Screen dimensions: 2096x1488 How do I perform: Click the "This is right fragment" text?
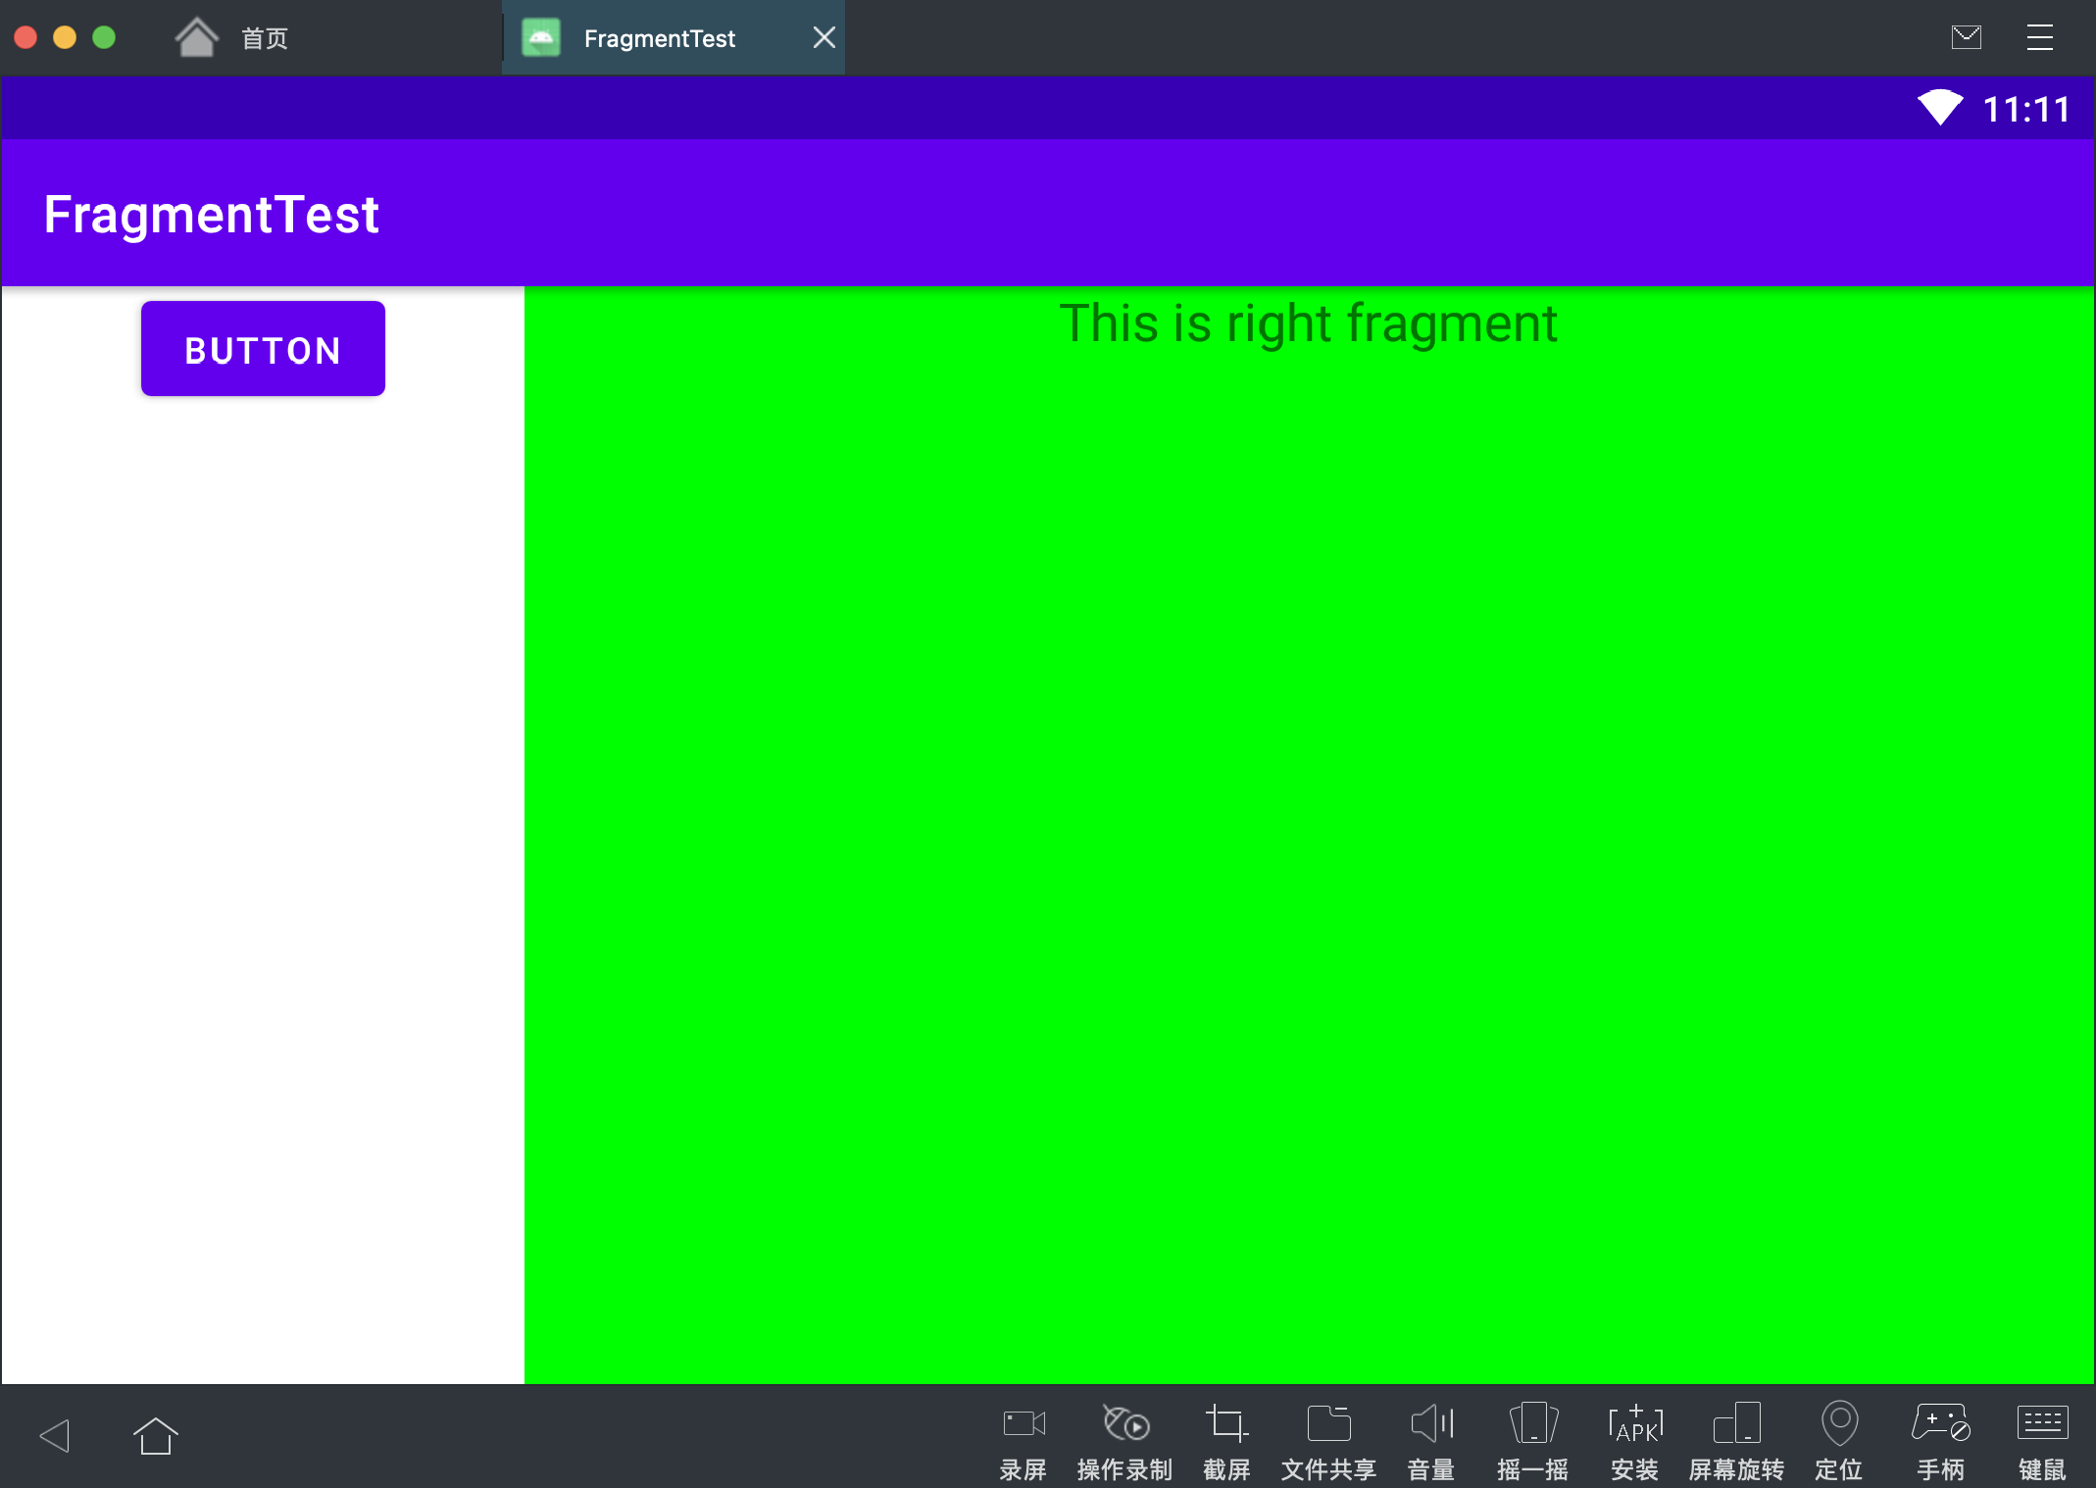click(x=1308, y=323)
